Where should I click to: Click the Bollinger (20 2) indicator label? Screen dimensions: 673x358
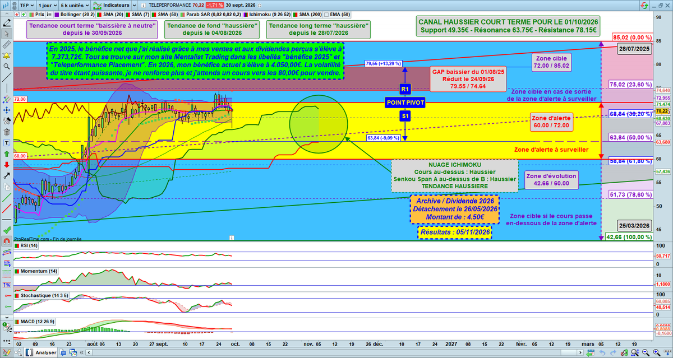pos(77,15)
